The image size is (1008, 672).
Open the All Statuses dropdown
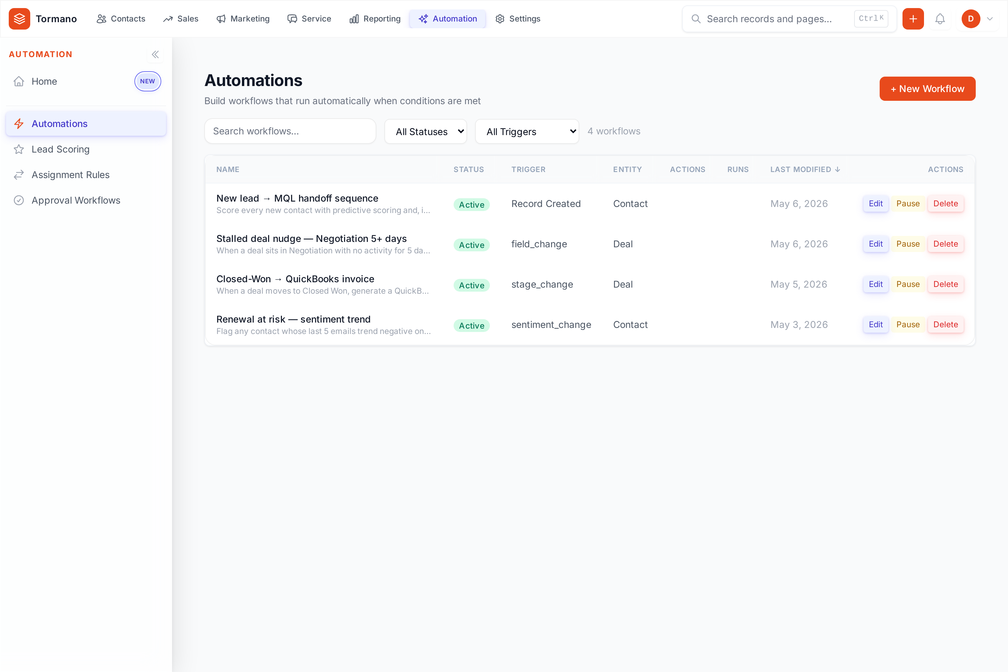426,132
